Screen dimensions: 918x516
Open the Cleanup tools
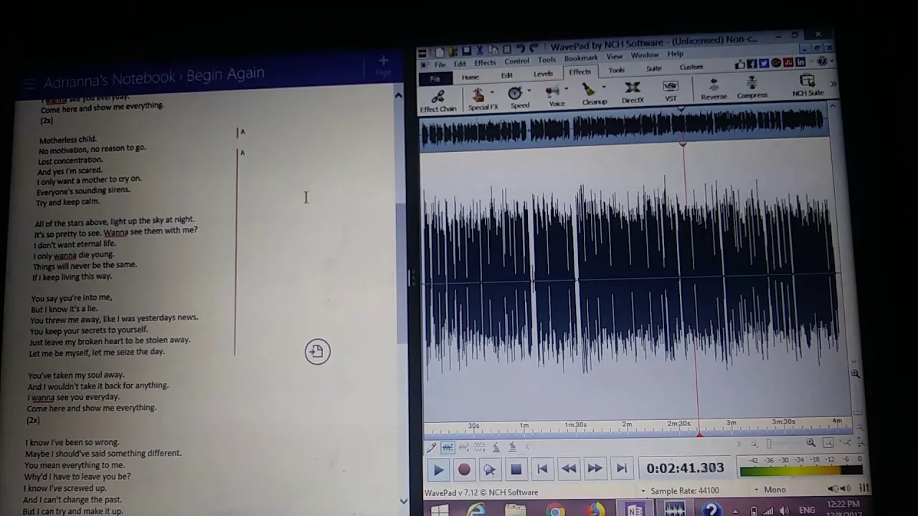594,94
